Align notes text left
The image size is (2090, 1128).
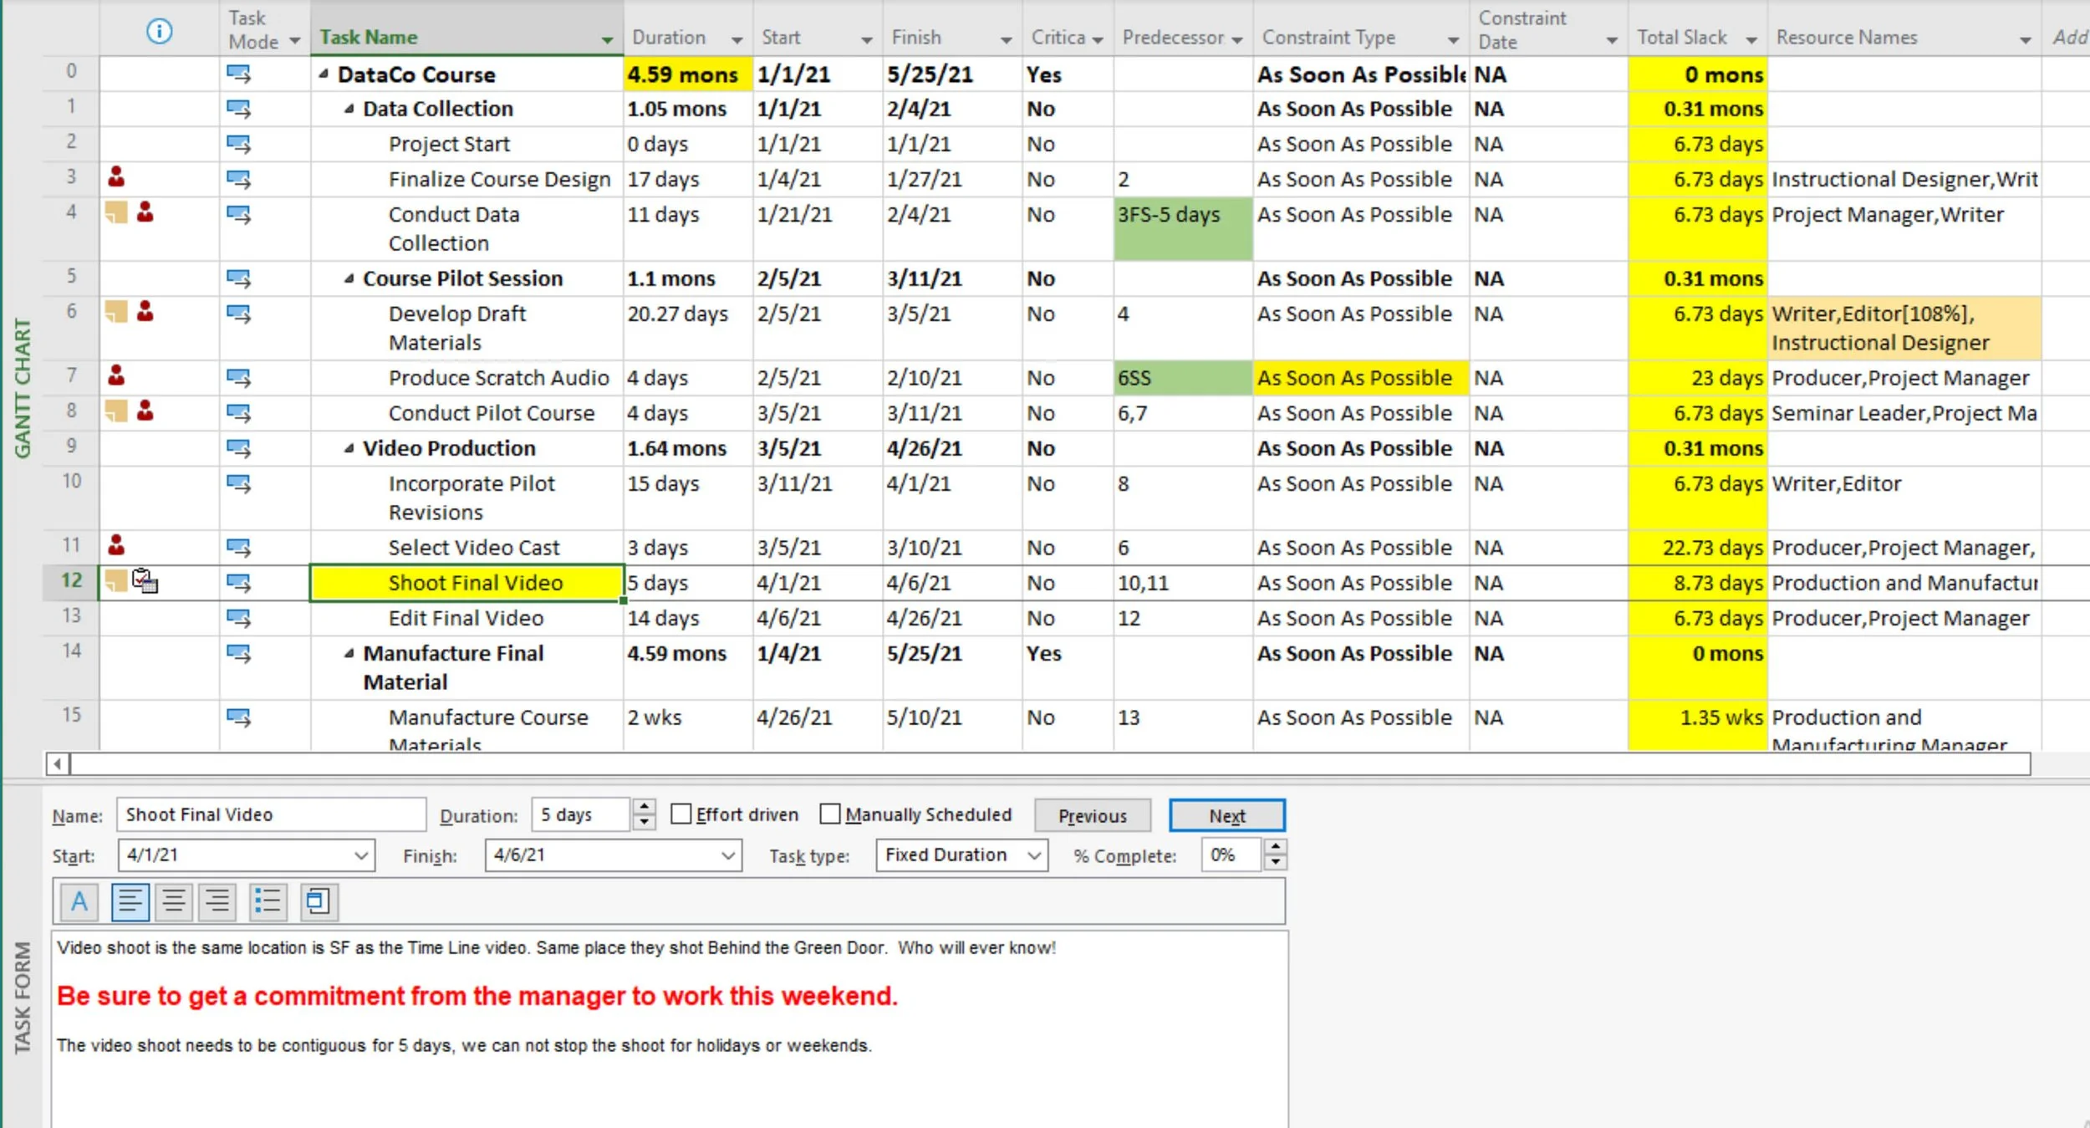pos(130,901)
